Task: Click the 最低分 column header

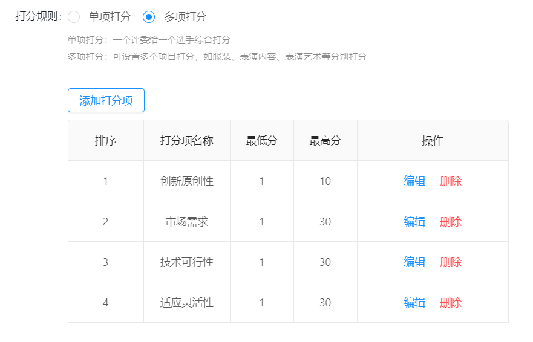Action: pos(262,140)
